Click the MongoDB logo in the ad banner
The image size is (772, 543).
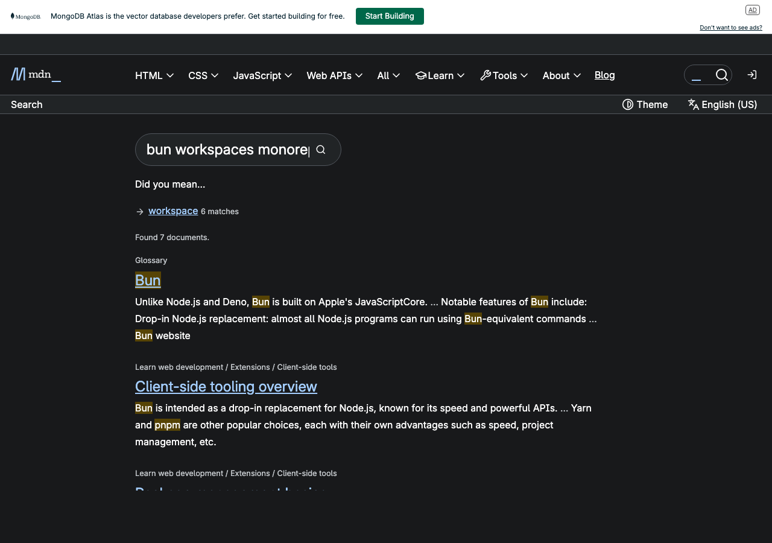point(25,16)
